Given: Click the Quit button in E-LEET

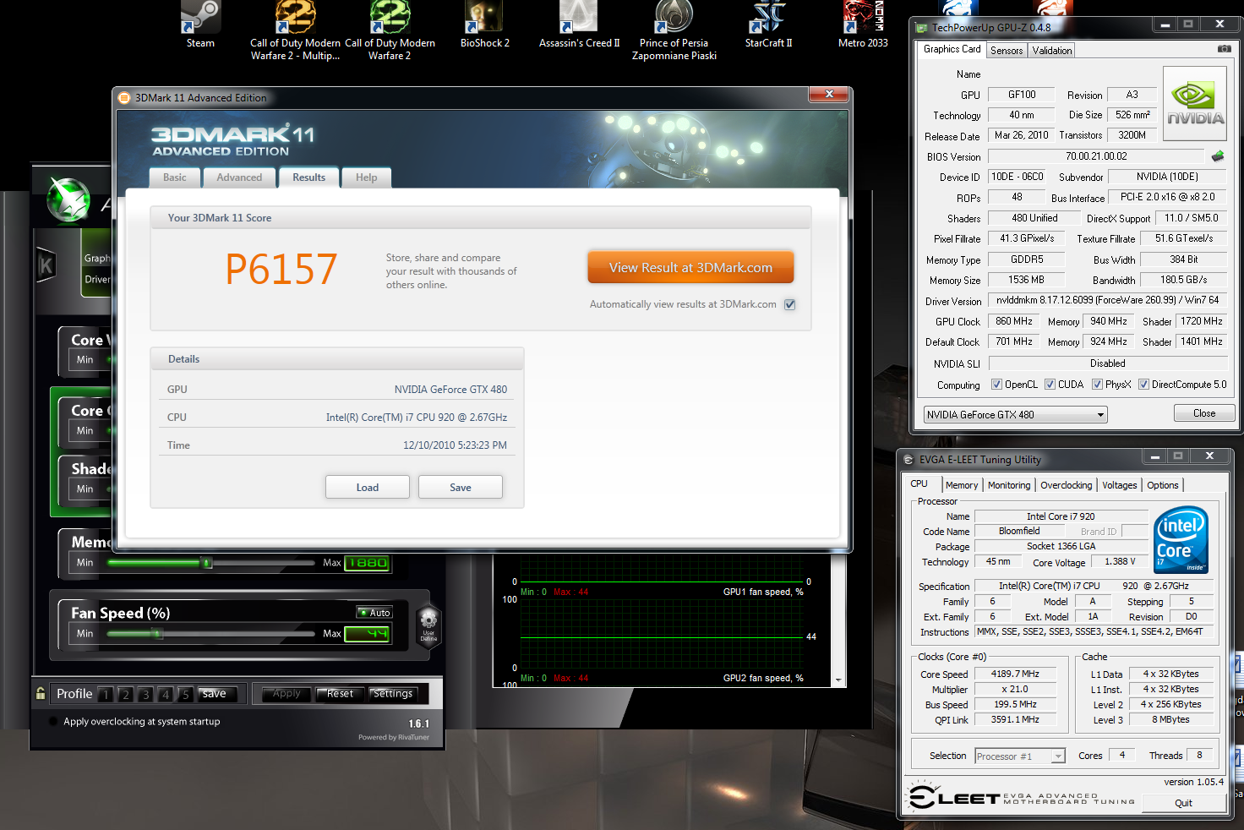Looking at the screenshot, I should coord(1183,803).
